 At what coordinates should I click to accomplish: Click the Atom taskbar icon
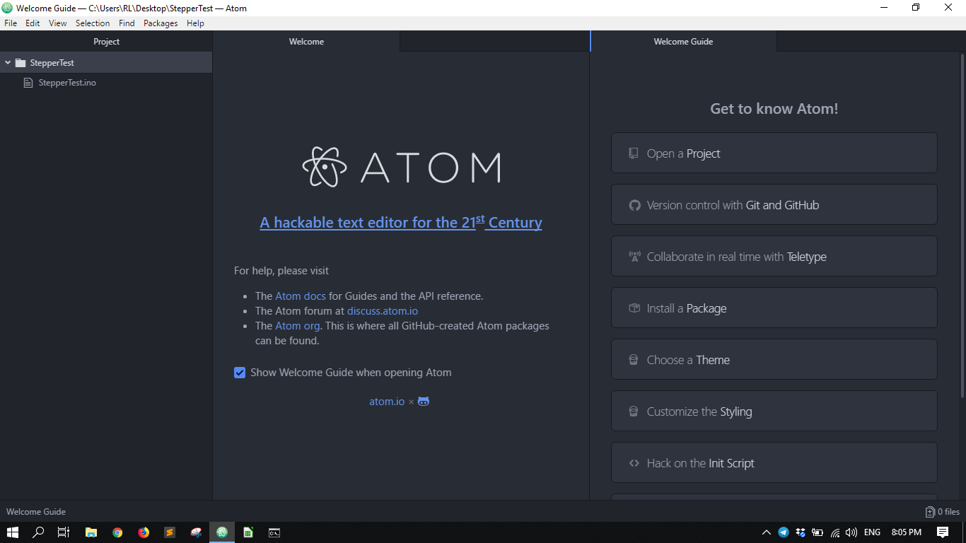(x=222, y=532)
